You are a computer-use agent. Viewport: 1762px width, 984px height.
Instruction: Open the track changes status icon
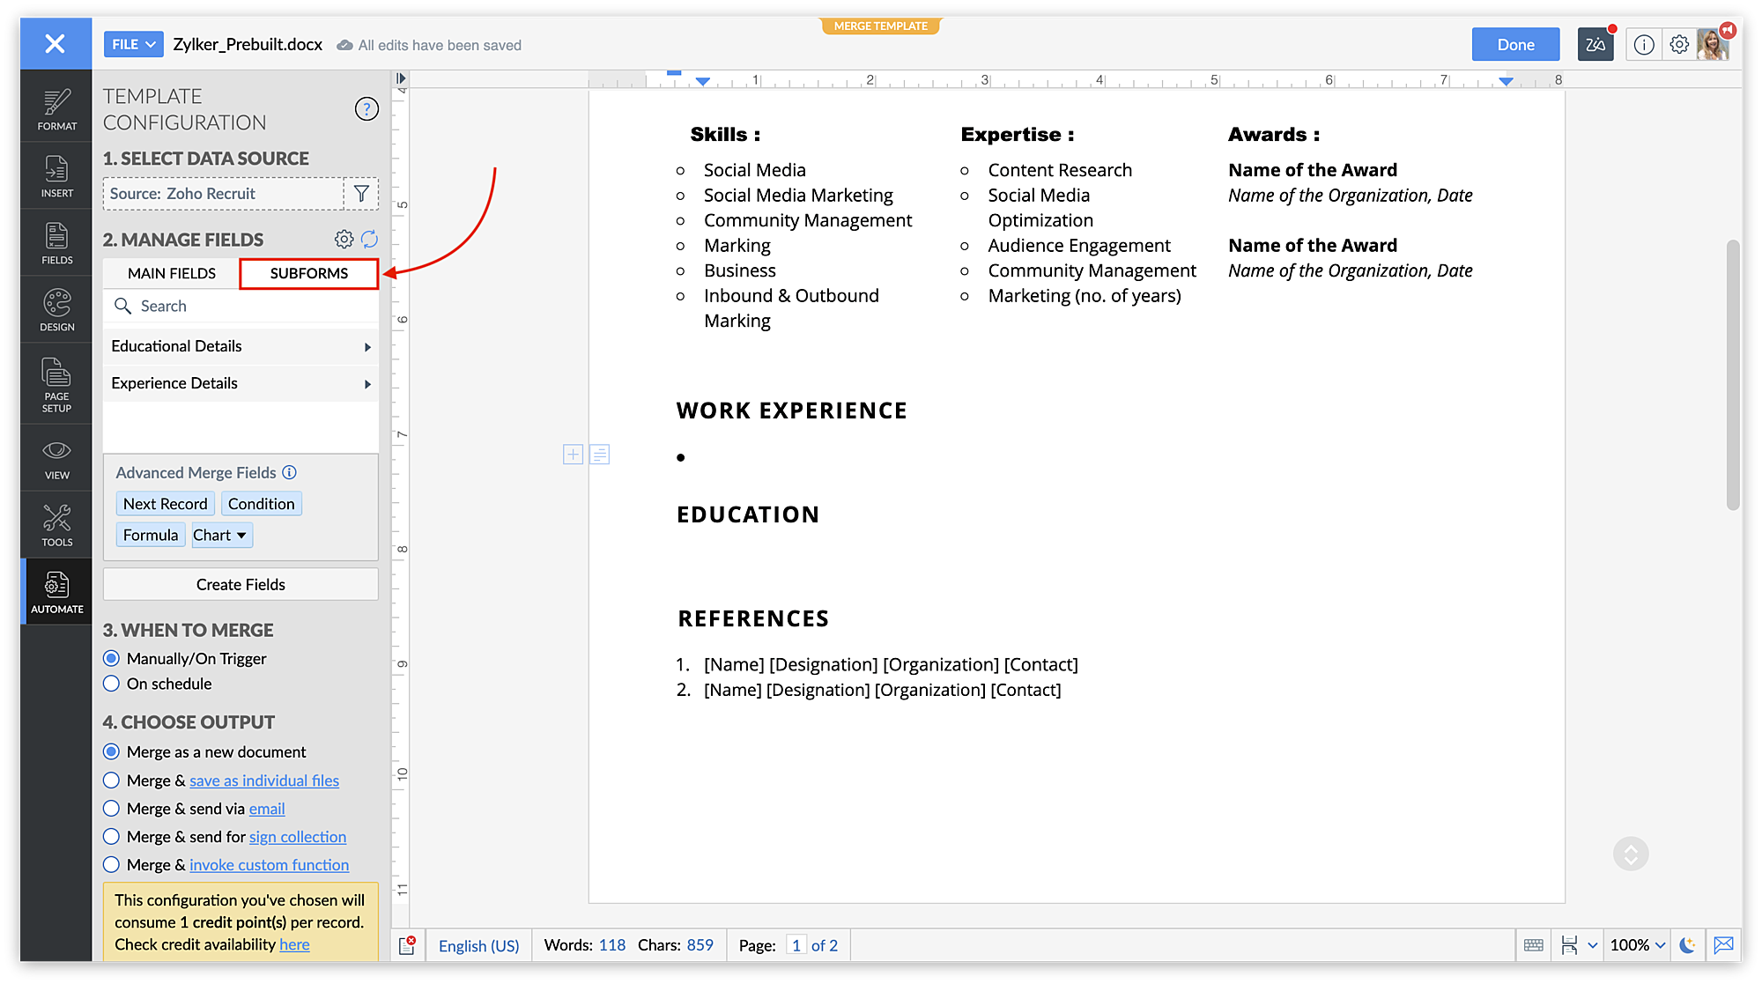(x=407, y=945)
